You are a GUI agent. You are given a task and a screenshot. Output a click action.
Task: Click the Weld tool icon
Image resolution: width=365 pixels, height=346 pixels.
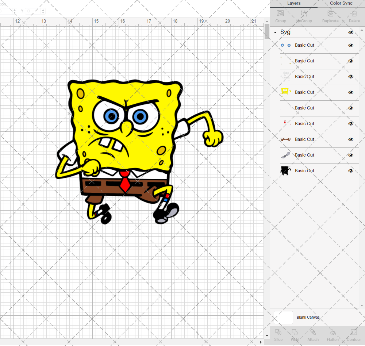tap(295, 332)
